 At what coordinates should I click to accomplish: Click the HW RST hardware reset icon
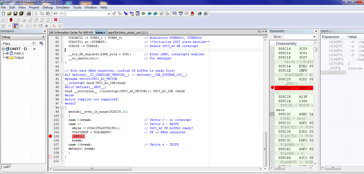[21, 26]
